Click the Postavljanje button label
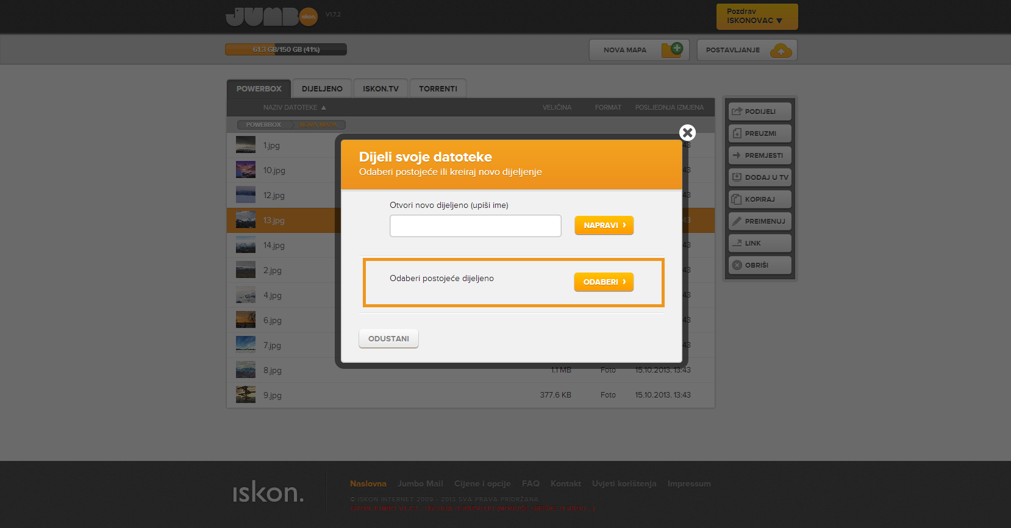This screenshot has height=528, width=1011. [733, 50]
